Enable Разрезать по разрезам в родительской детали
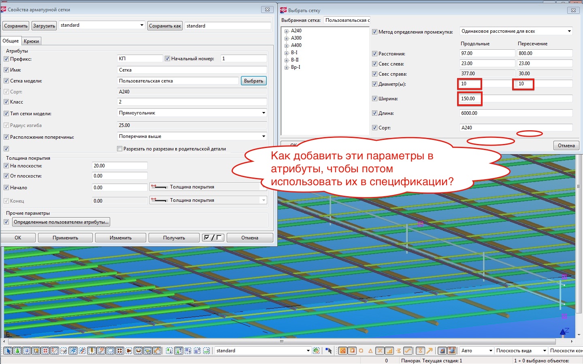 pos(119,149)
